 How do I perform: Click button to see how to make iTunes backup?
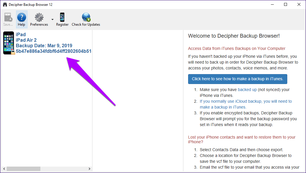(x=238, y=79)
